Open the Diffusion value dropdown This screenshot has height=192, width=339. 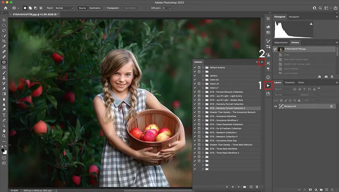[169, 8]
